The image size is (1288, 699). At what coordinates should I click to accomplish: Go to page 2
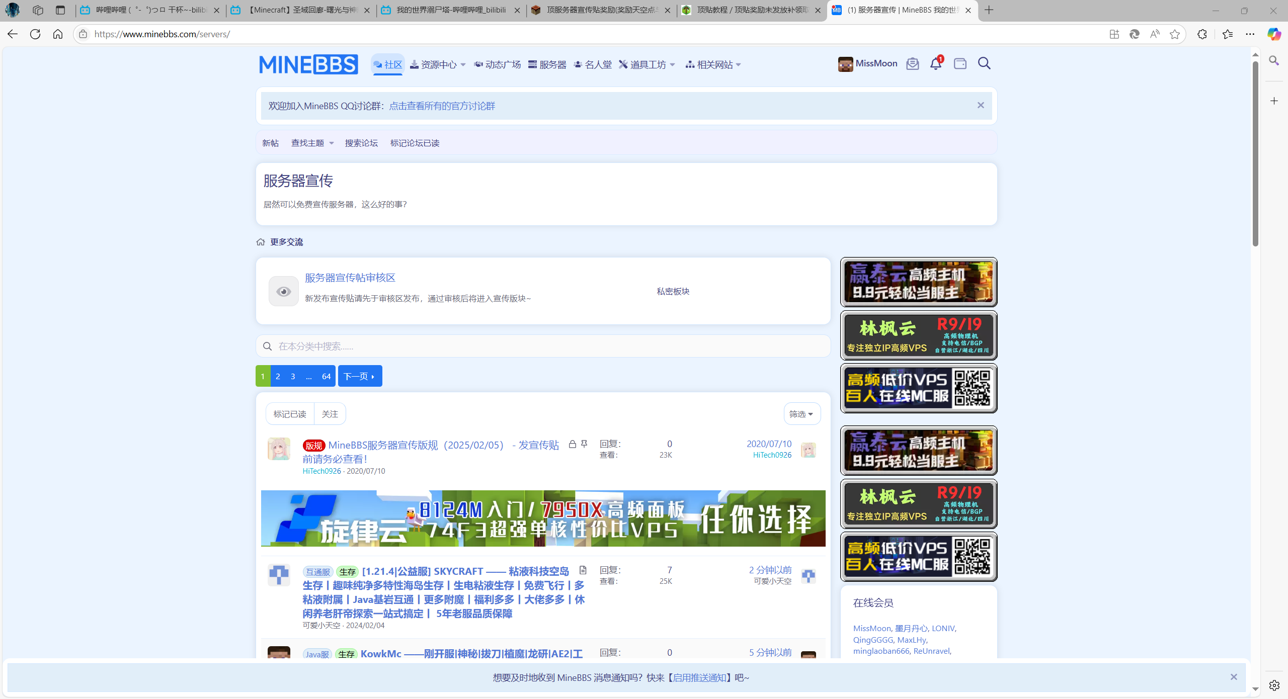tap(278, 376)
